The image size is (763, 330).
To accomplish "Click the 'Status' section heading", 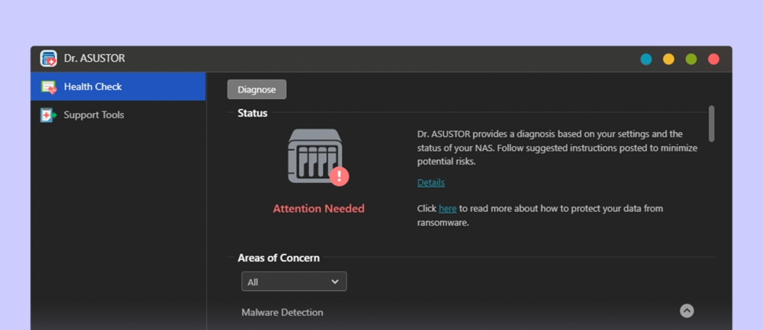I will click(253, 114).
